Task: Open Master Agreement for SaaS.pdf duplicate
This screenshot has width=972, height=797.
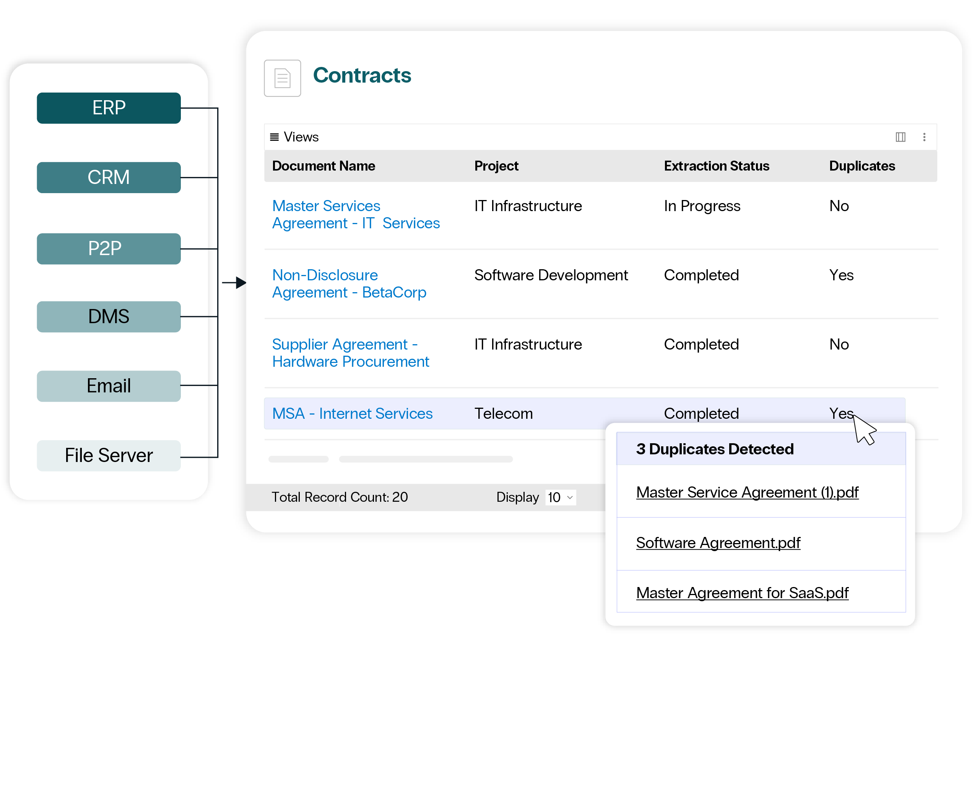Action: (742, 593)
